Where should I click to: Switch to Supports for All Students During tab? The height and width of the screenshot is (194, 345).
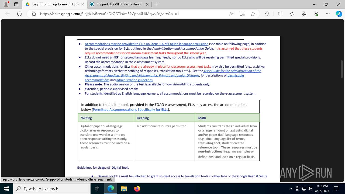pyautogui.click(x=119, y=4)
